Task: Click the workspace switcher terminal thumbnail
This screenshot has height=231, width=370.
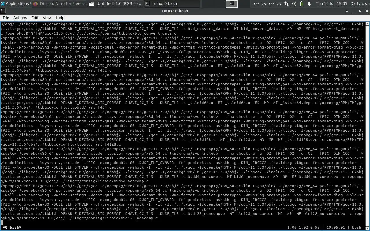Action: pyautogui.click(x=232, y=3)
